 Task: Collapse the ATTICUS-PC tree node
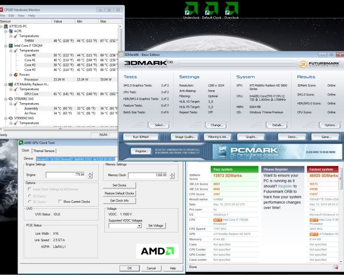coord(1,26)
